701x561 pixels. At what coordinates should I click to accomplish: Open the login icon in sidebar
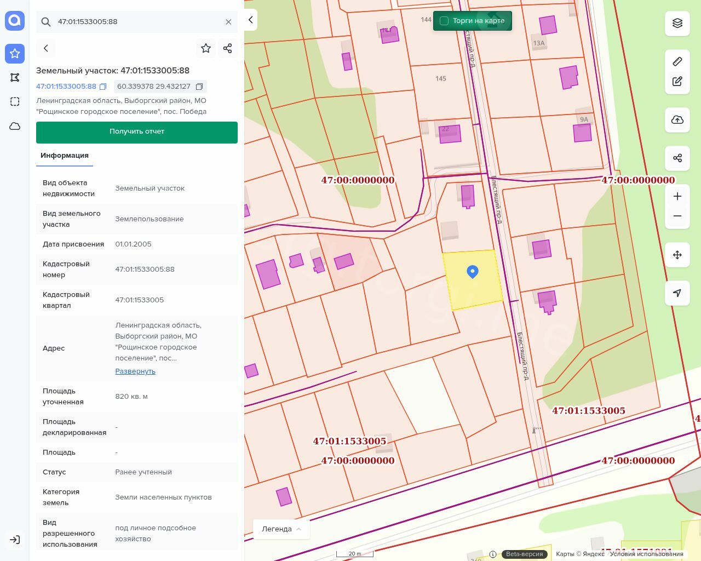[15, 540]
